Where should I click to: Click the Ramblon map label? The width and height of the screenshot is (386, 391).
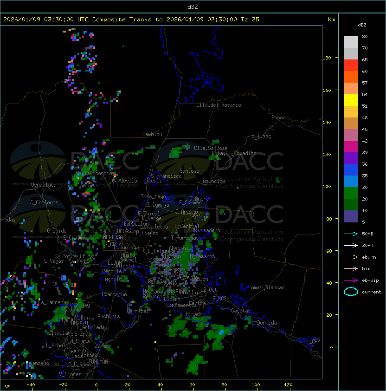(152, 134)
